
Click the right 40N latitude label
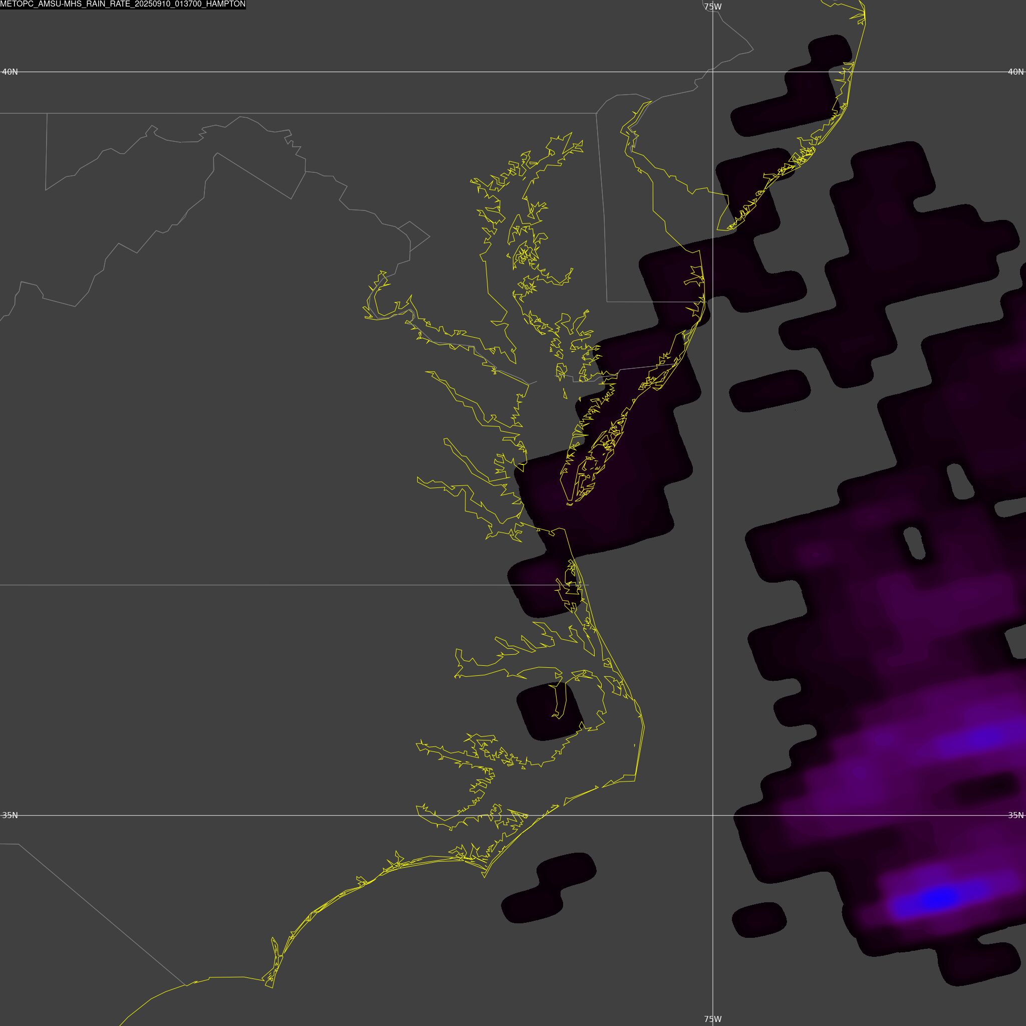tap(1016, 72)
